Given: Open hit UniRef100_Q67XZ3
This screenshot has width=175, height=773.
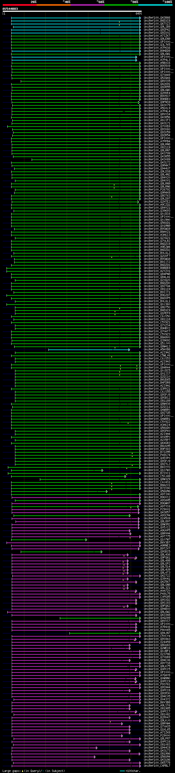Looking at the screenshot, I should [157, 24].
